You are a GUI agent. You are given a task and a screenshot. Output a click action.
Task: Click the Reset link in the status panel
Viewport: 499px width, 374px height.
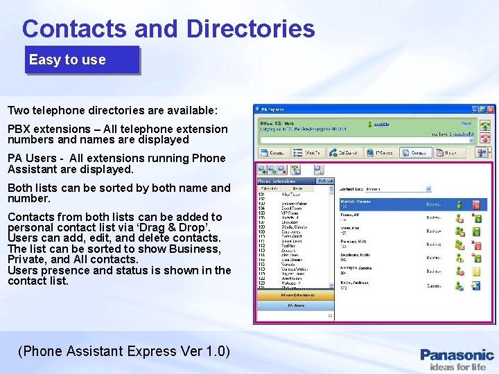[x=466, y=123]
